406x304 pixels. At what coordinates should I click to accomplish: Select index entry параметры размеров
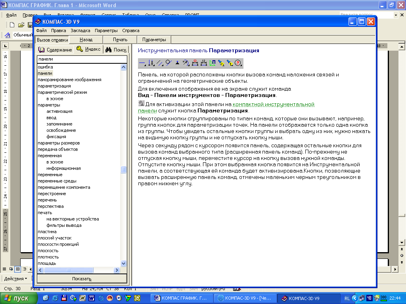pos(59,143)
